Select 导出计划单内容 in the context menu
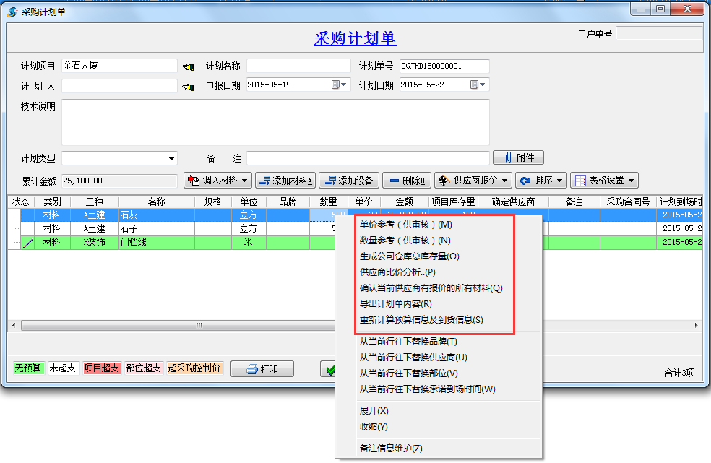 395,304
